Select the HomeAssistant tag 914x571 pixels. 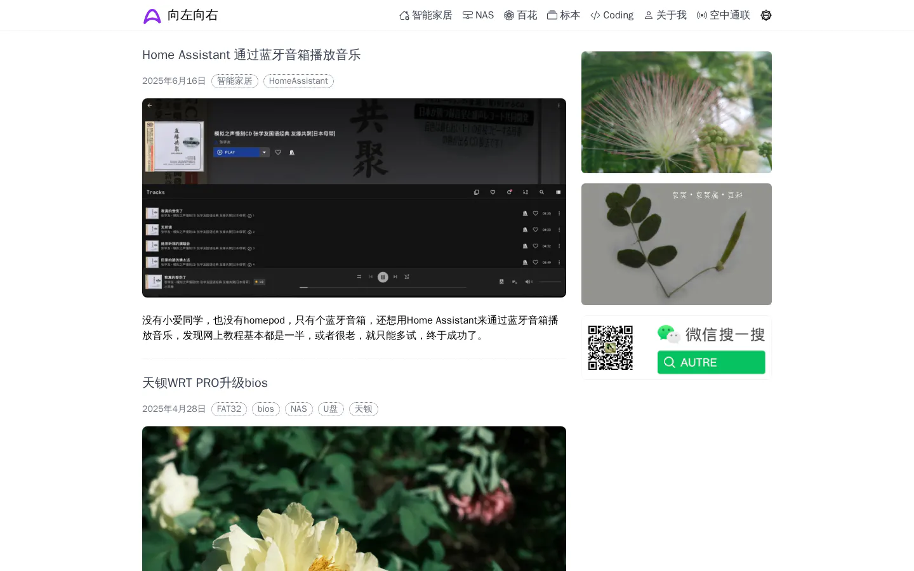tap(298, 81)
